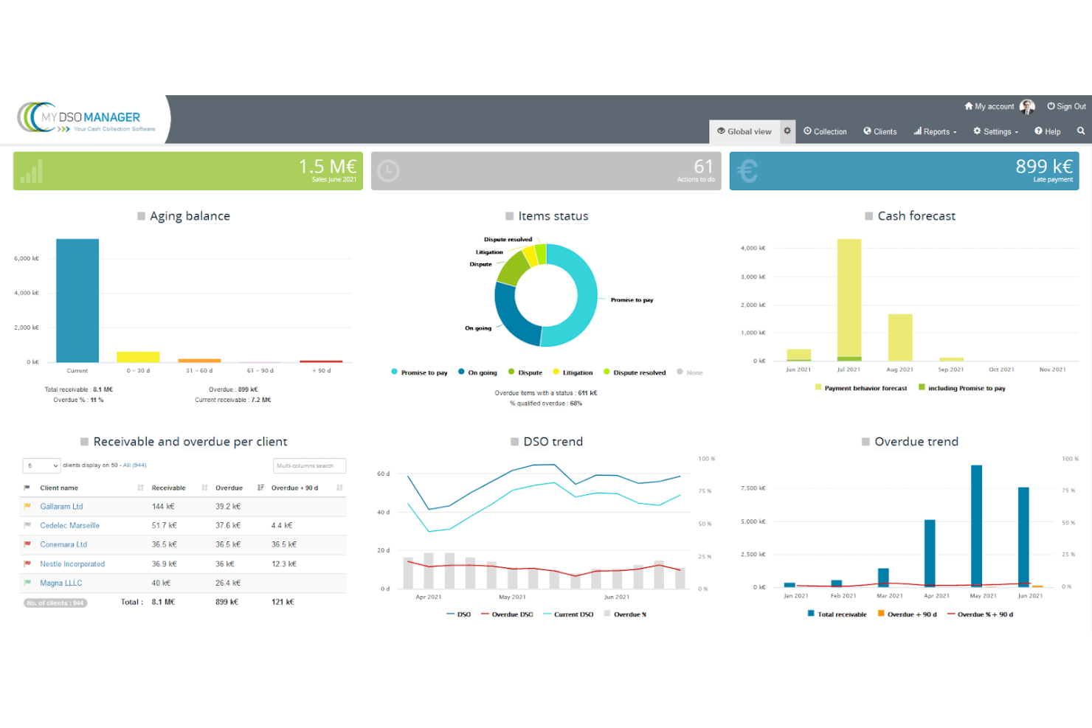Click the grey flag beside Cedelec Marseille
Image resolution: width=1092 pixels, height=728 pixels.
pyautogui.click(x=27, y=525)
